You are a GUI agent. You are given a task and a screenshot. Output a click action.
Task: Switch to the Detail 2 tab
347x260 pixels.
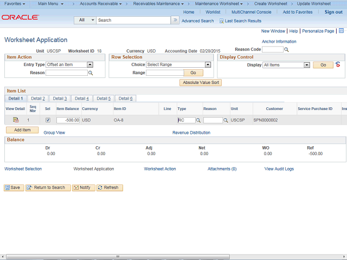point(37,99)
